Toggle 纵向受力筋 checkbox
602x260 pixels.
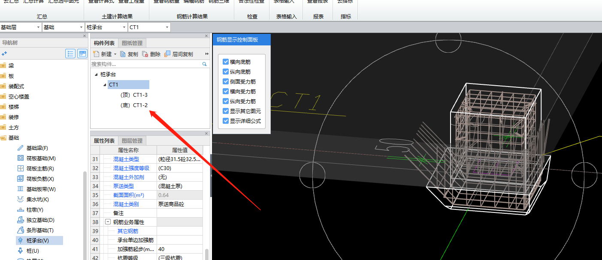(x=226, y=101)
